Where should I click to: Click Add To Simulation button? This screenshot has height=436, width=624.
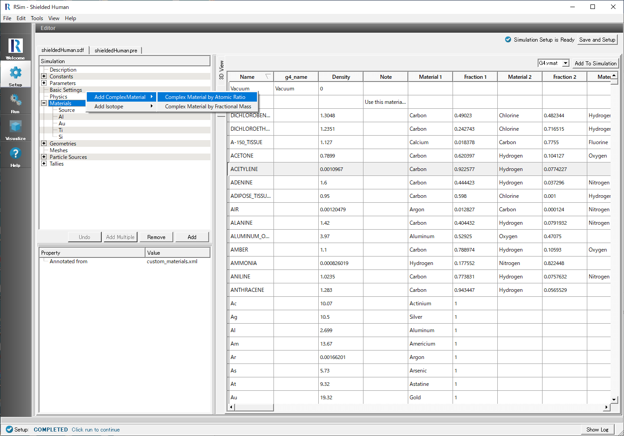pos(595,63)
